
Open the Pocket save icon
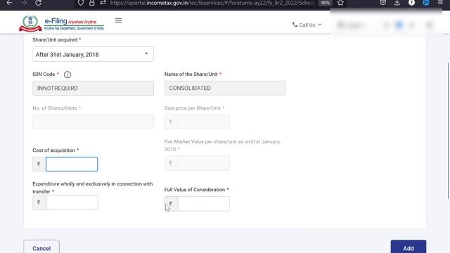(x=382, y=3)
